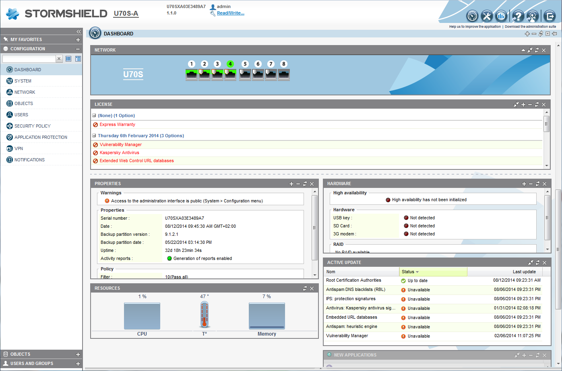Click the Express Warranty license entry
This screenshot has width=562, height=371.
[118, 125]
